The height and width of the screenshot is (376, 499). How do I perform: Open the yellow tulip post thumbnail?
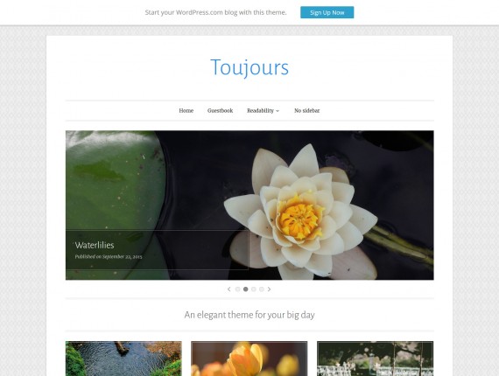pos(249,359)
